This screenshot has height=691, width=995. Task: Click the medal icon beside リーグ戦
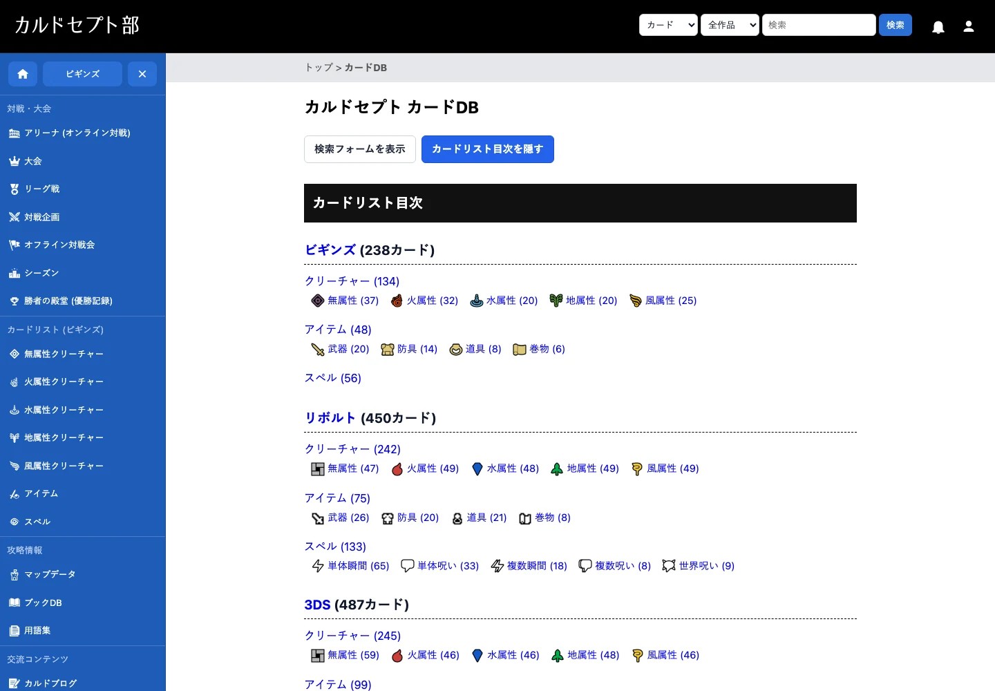pyautogui.click(x=15, y=189)
